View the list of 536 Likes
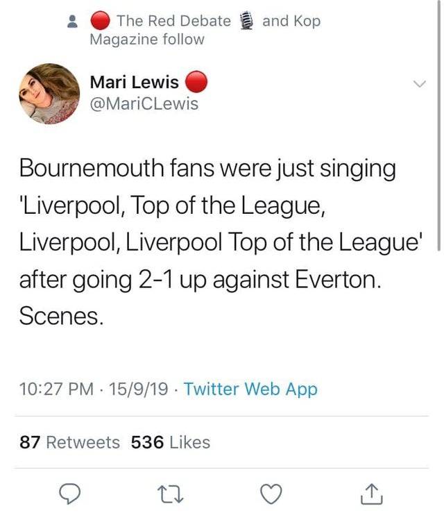 click(x=171, y=442)
